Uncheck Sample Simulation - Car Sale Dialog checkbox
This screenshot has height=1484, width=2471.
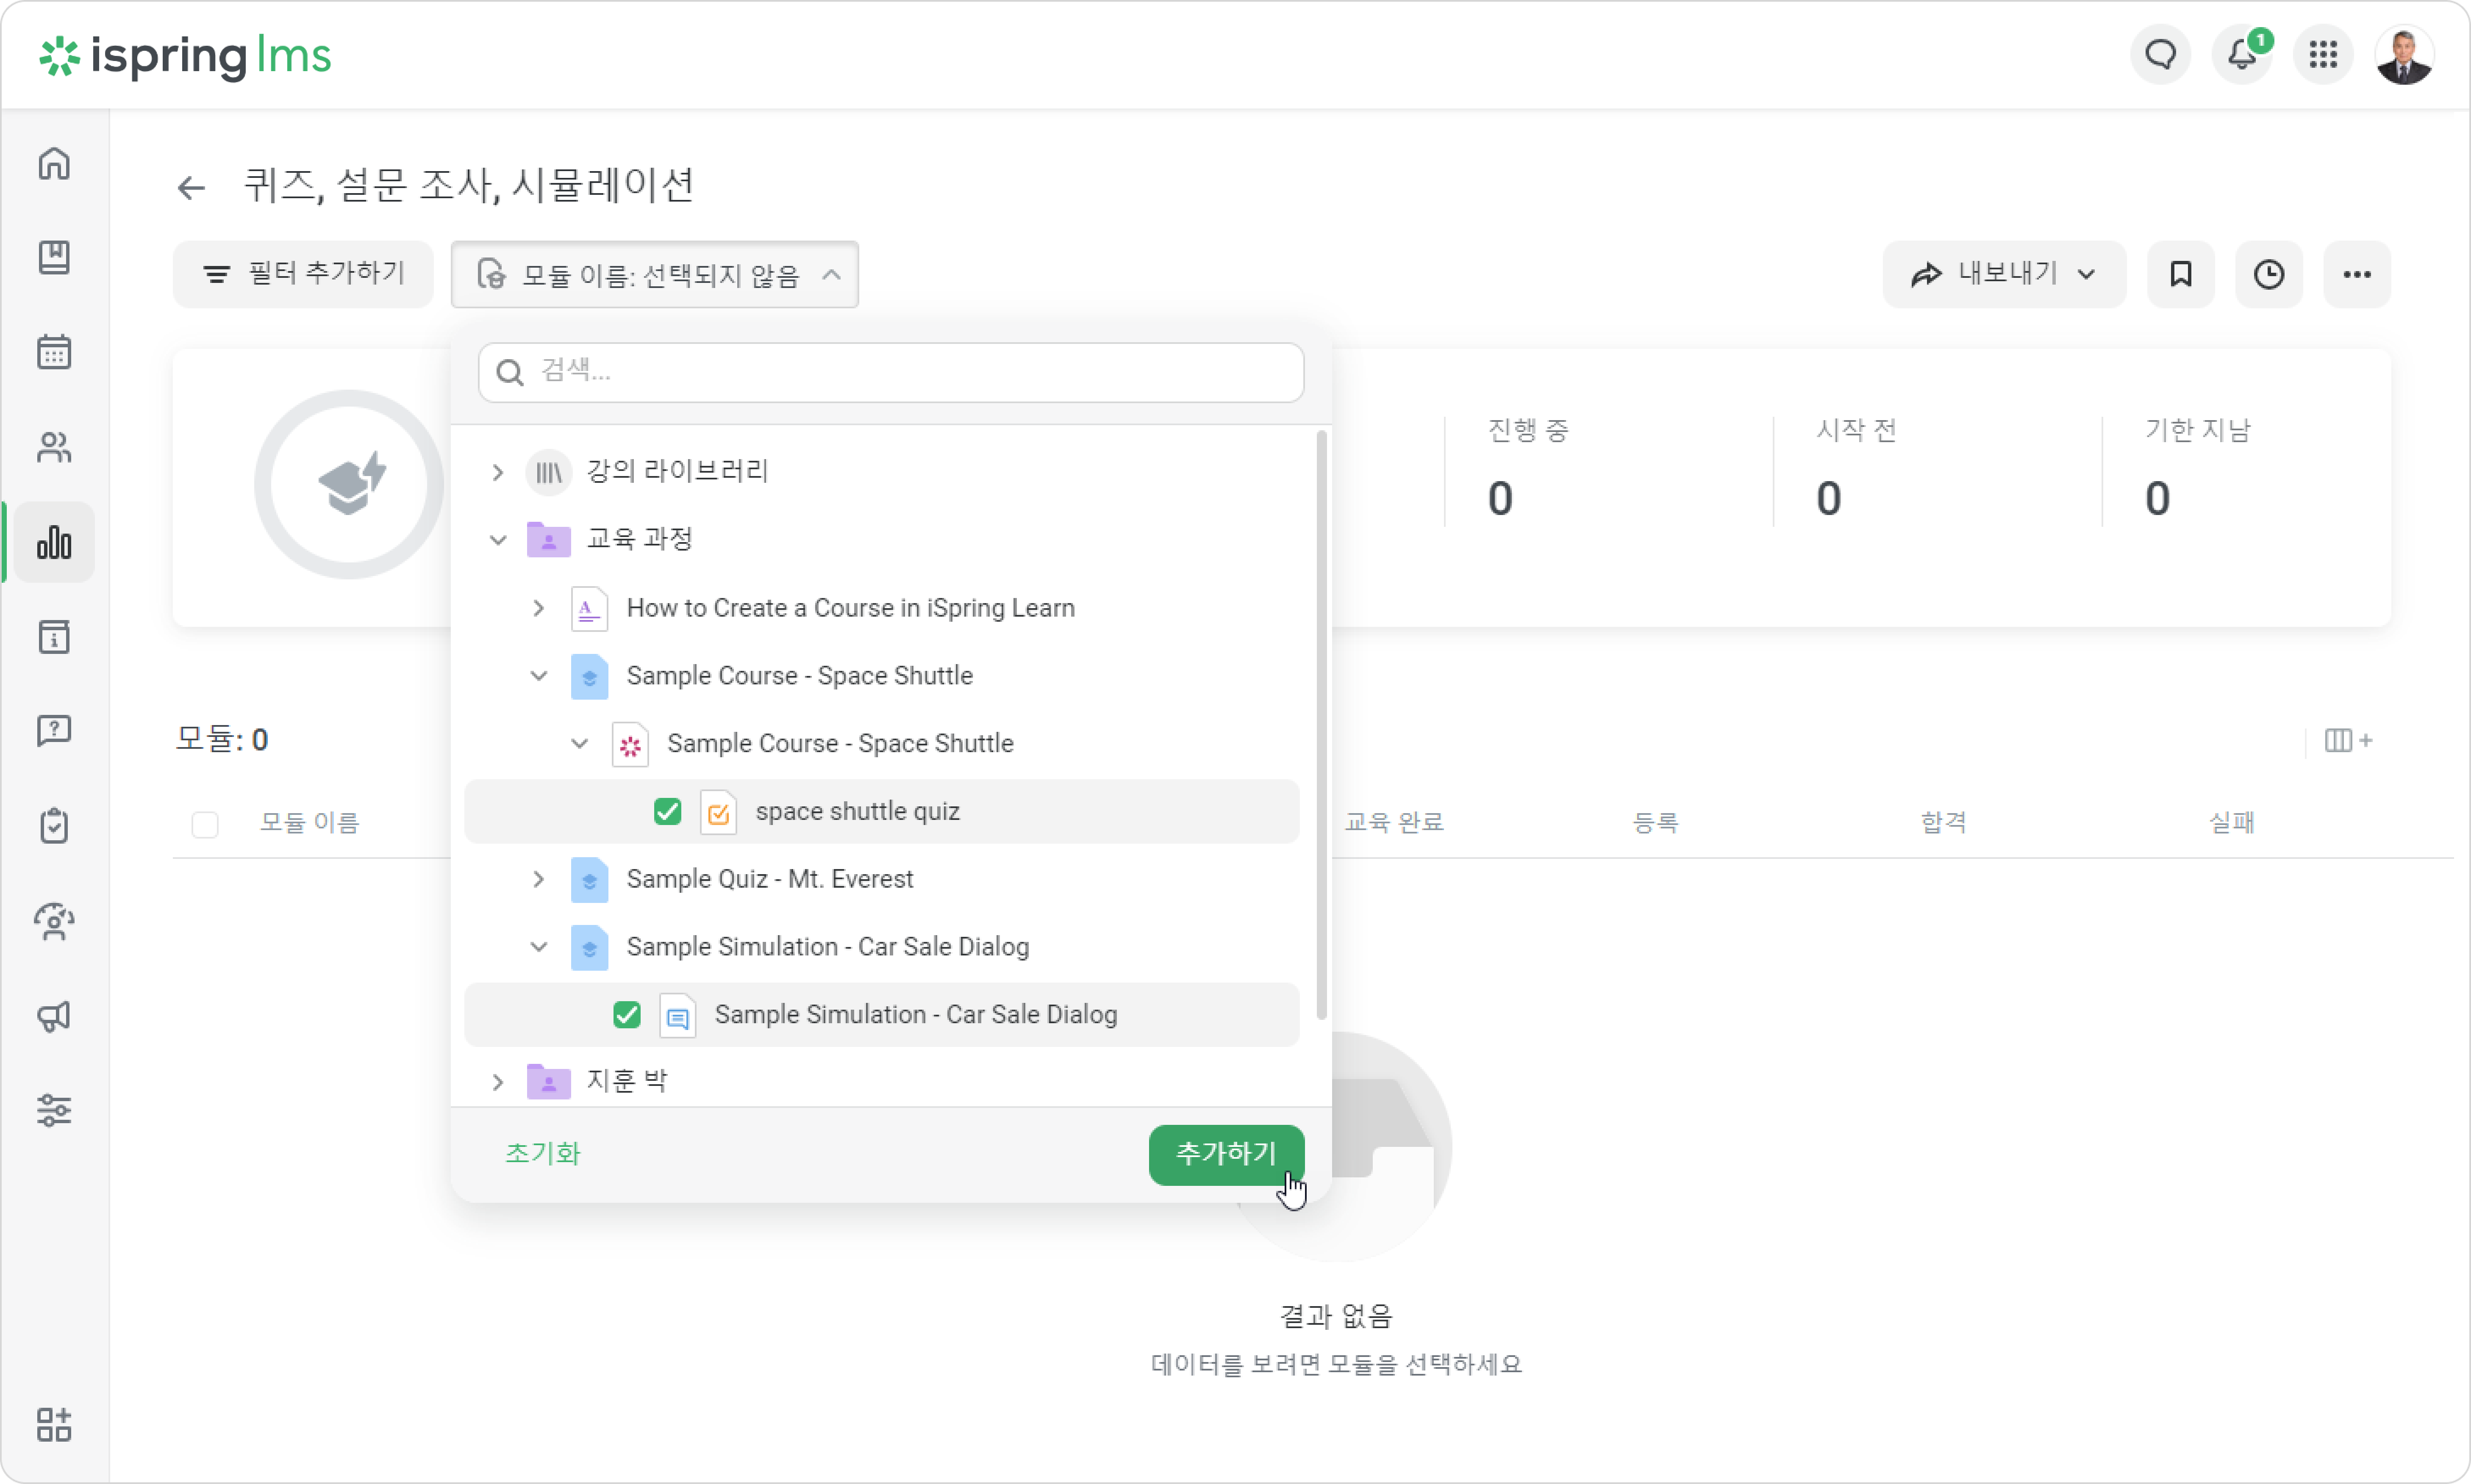pyautogui.click(x=627, y=1015)
